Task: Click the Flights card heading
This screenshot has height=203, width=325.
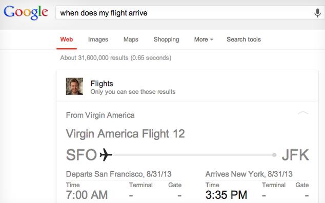Action: [102, 84]
